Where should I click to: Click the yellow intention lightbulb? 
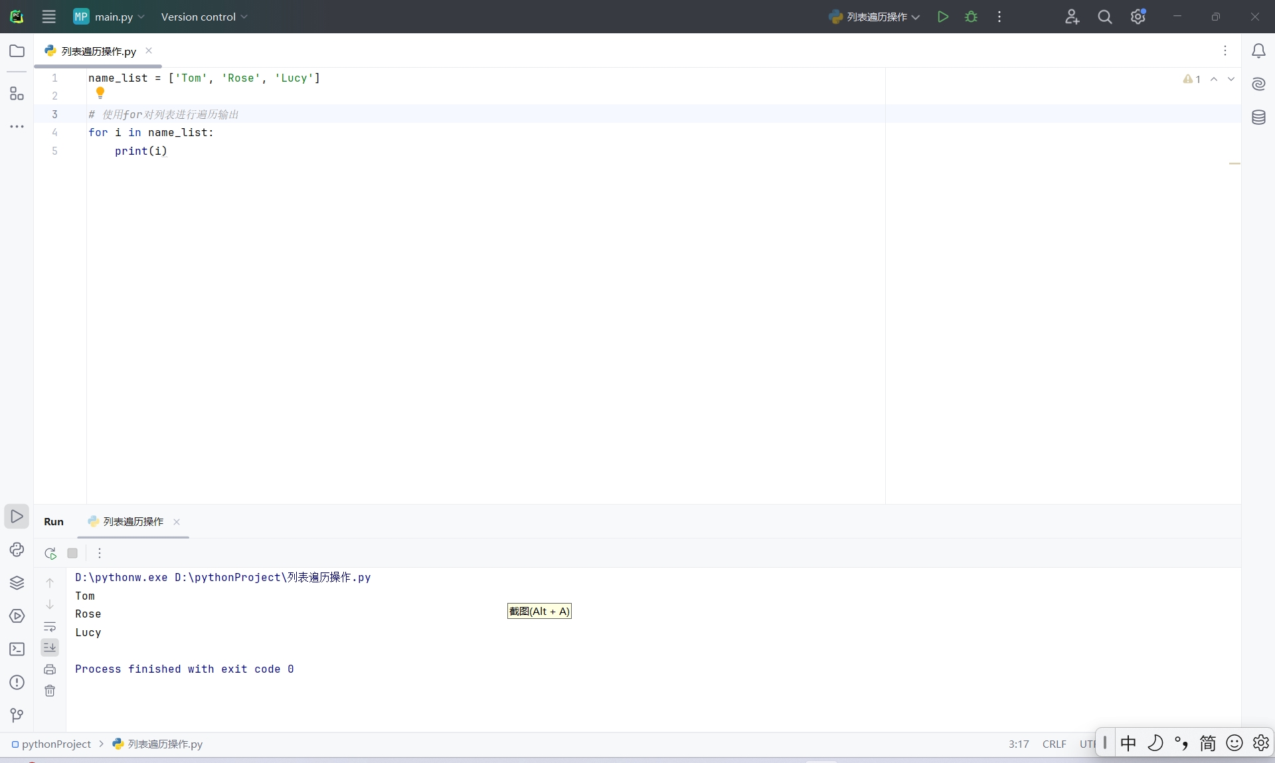tap(100, 92)
